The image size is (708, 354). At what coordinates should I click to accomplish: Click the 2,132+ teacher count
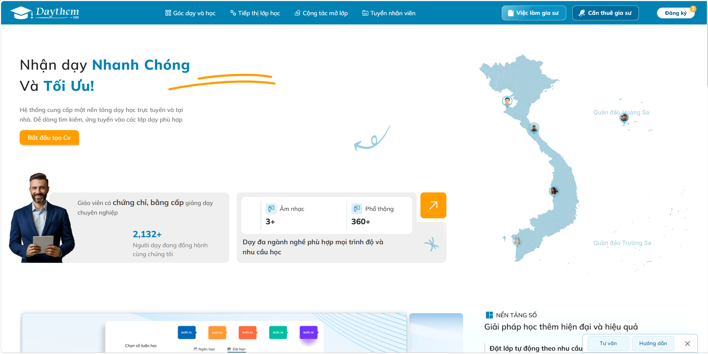pyautogui.click(x=147, y=234)
